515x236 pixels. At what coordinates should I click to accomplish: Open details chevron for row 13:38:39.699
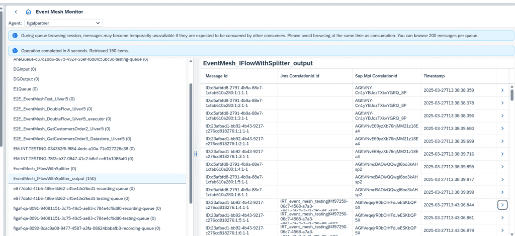click(502, 141)
